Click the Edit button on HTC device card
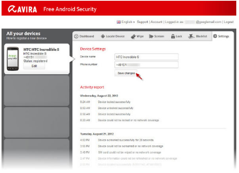This screenshot has height=173, width=239. [34, 66]
